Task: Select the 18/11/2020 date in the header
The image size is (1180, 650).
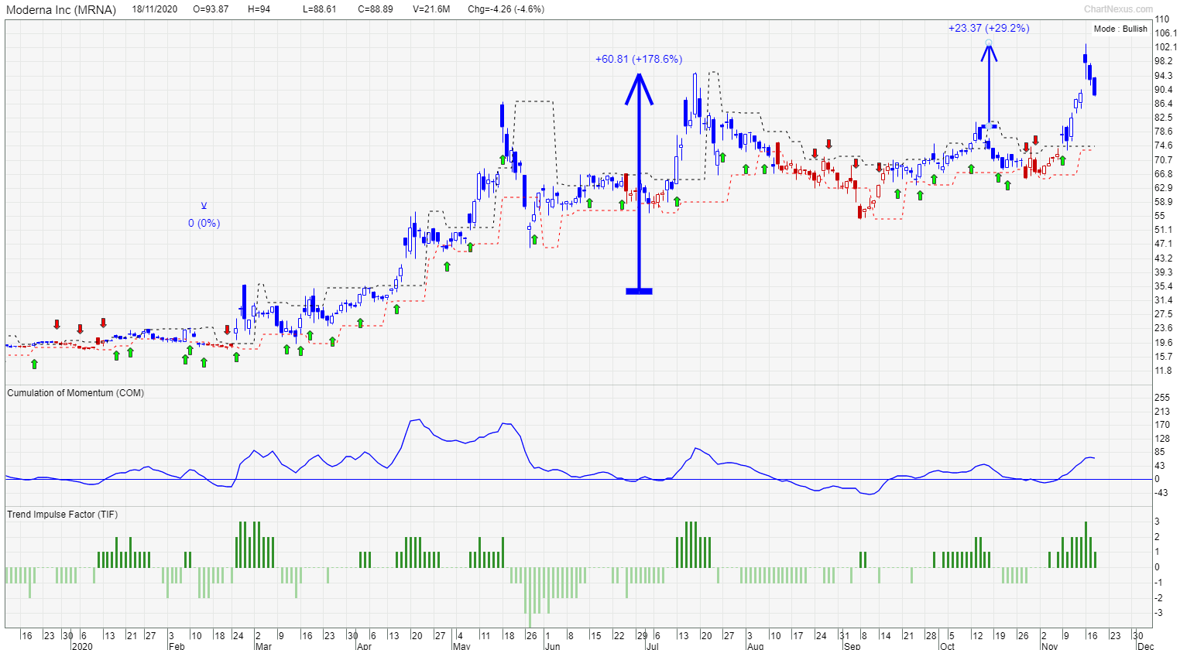Action: pos(155,9)
